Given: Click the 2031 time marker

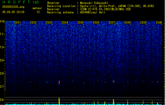Looking at the screenshot, I should click(x=18, y=22).
